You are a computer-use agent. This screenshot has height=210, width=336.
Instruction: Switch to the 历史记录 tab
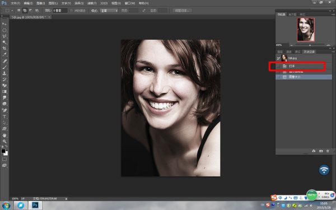click(x=309, y=52)
